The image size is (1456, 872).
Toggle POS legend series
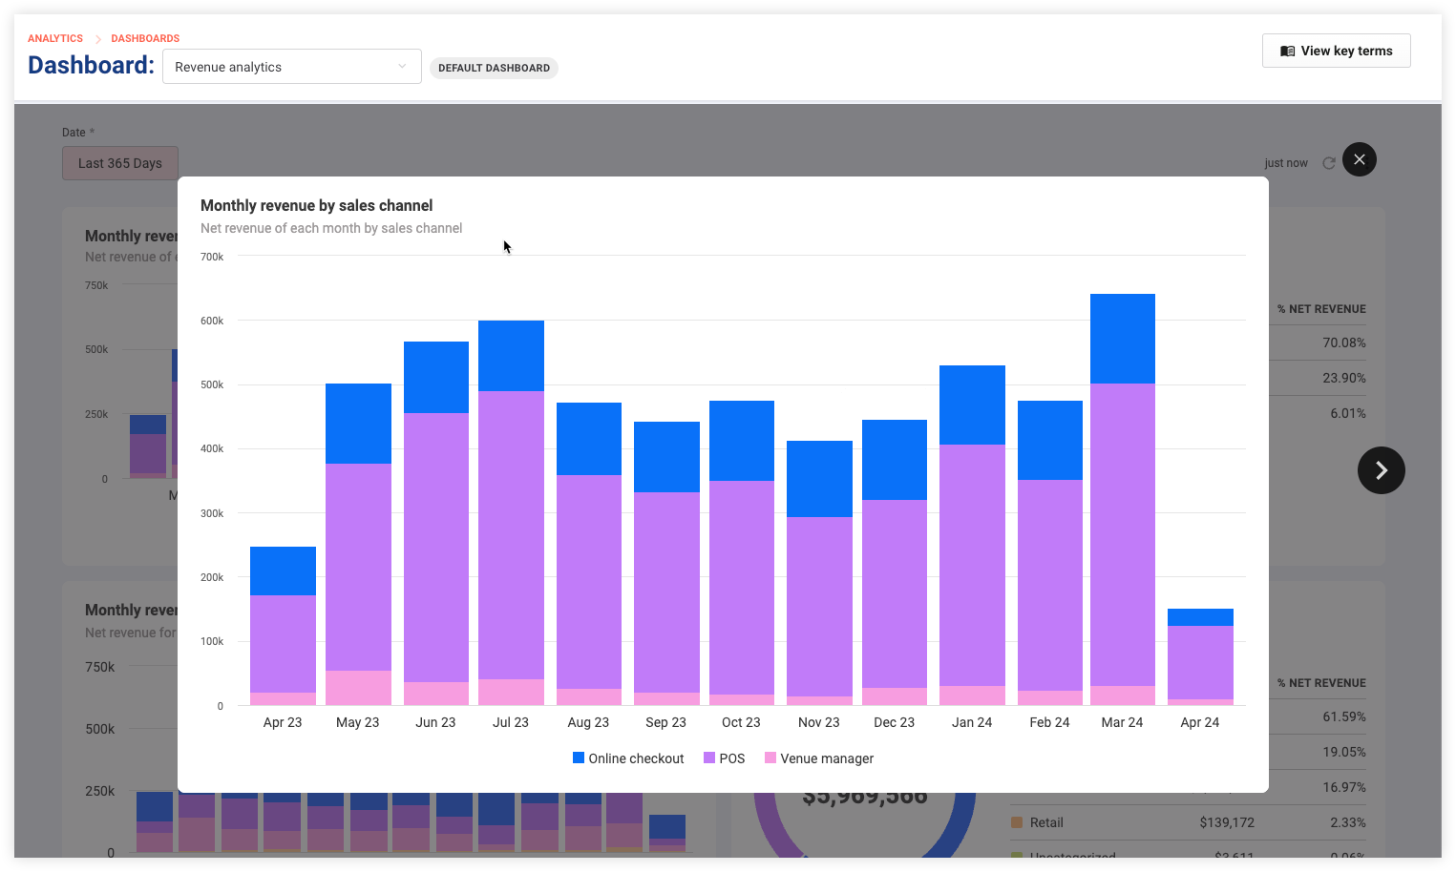(724, 758)
